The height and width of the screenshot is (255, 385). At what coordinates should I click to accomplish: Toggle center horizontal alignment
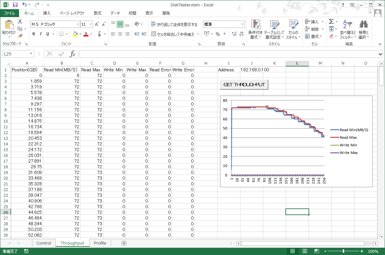pos(120,34)
